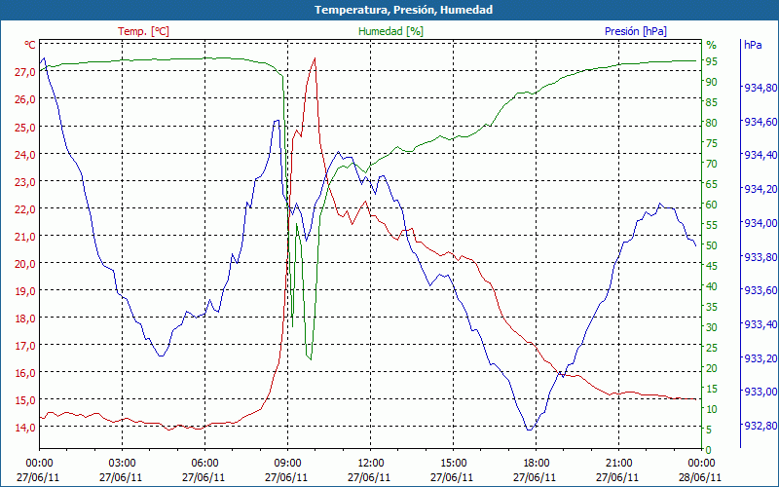Click humidity axis value '80'
The height and width of the screenshot is (487, 779).
tap(712, 123)
